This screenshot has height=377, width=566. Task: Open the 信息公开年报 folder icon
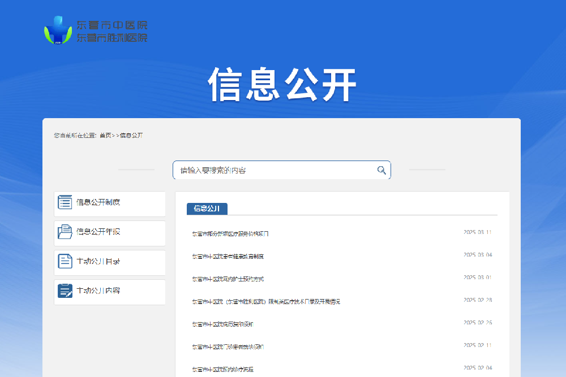coord(65,231)
